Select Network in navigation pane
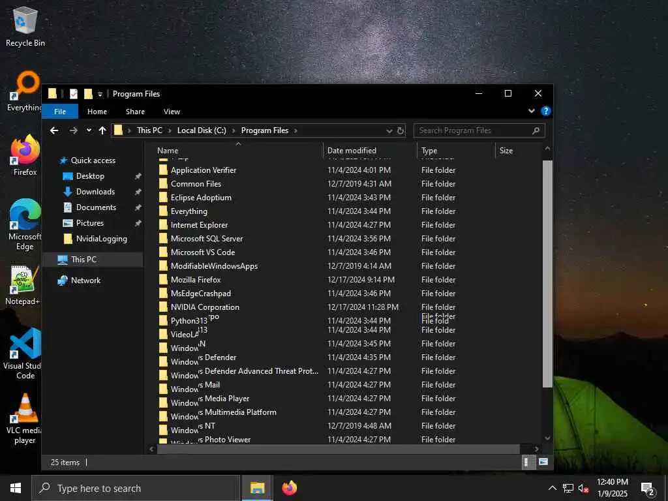Screen dimensions: 668x501 tap(85, 281)
